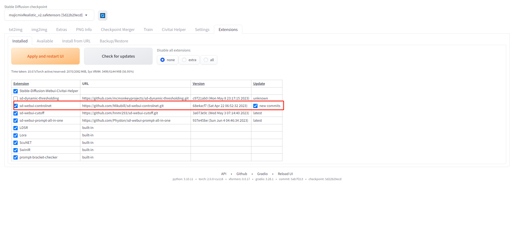Go to the Settings tab
The height and width of the screenshot is (250, 514).
click(202, 30)
